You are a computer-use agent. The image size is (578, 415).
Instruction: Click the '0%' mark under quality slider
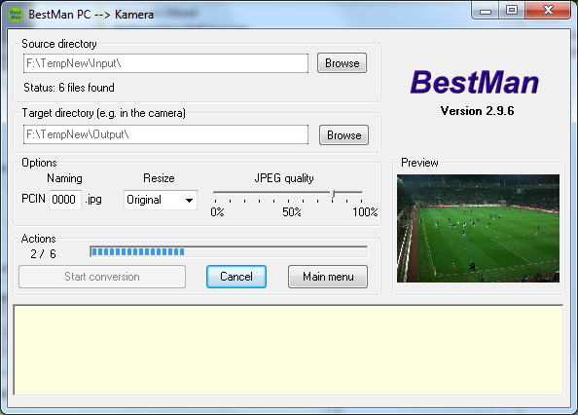coord(217,212)
